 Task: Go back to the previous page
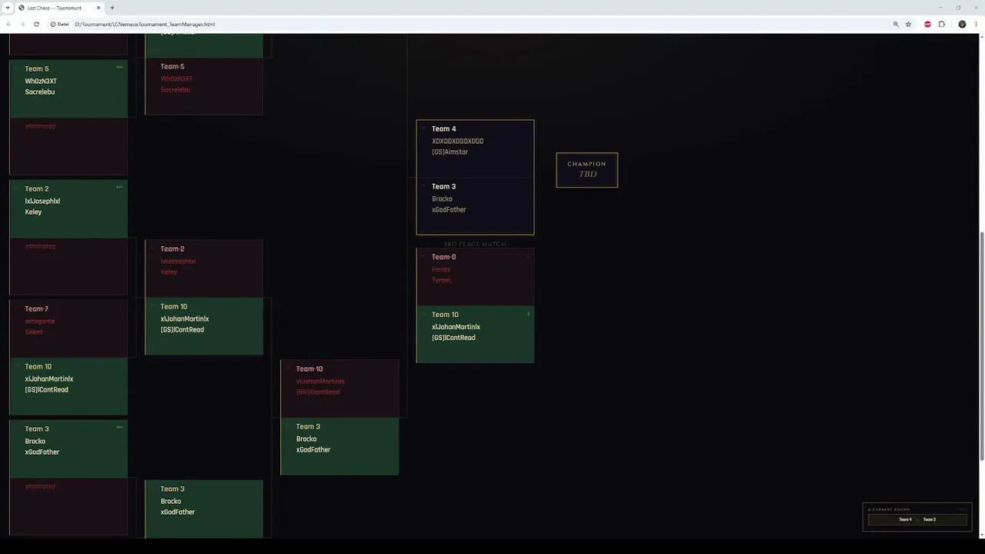tap(8, 24)
